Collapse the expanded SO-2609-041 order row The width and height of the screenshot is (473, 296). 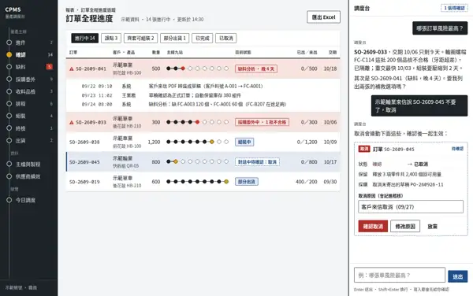tap(203, 68)
